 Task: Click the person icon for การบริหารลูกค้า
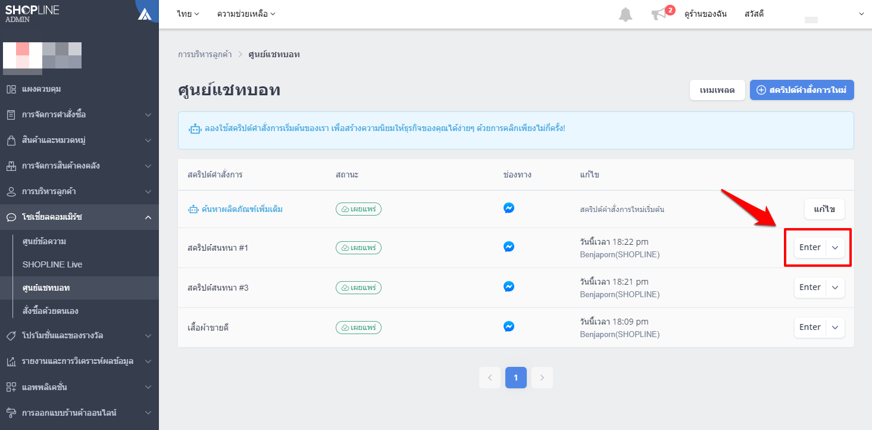coord(11,192)
